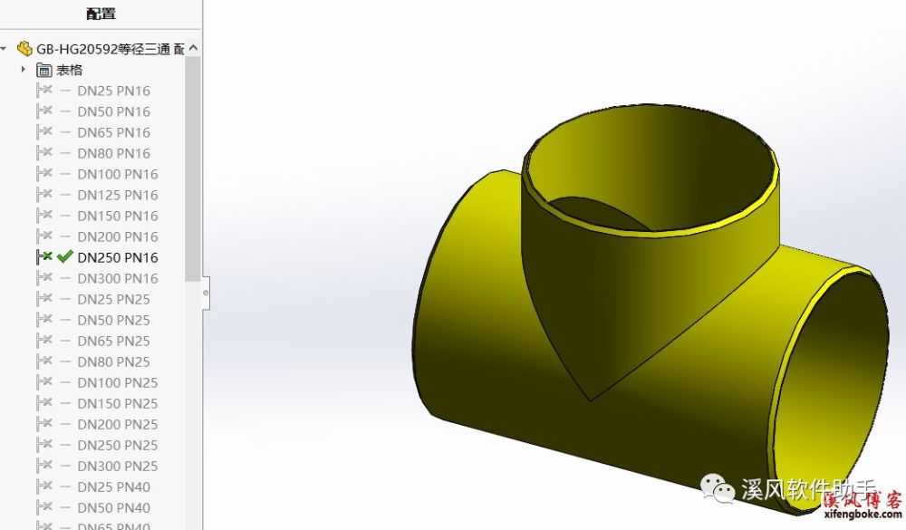
Task: Click the green checkmark beside DN250 PN16
Action: pos(64,256)
